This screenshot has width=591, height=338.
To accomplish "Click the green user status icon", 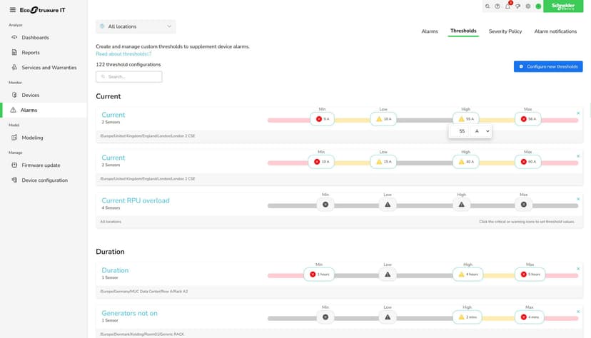I will [x=538, y=6].
